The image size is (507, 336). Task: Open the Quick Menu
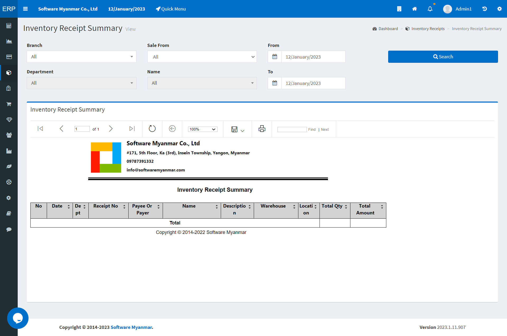(x=171, y=9)
